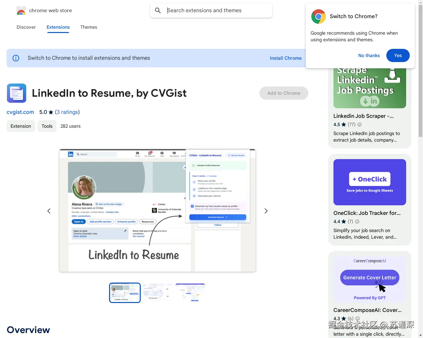Click the Chrome logo in the dialog
This screenshot has width=423, height=338.
[x=318, y=16]
